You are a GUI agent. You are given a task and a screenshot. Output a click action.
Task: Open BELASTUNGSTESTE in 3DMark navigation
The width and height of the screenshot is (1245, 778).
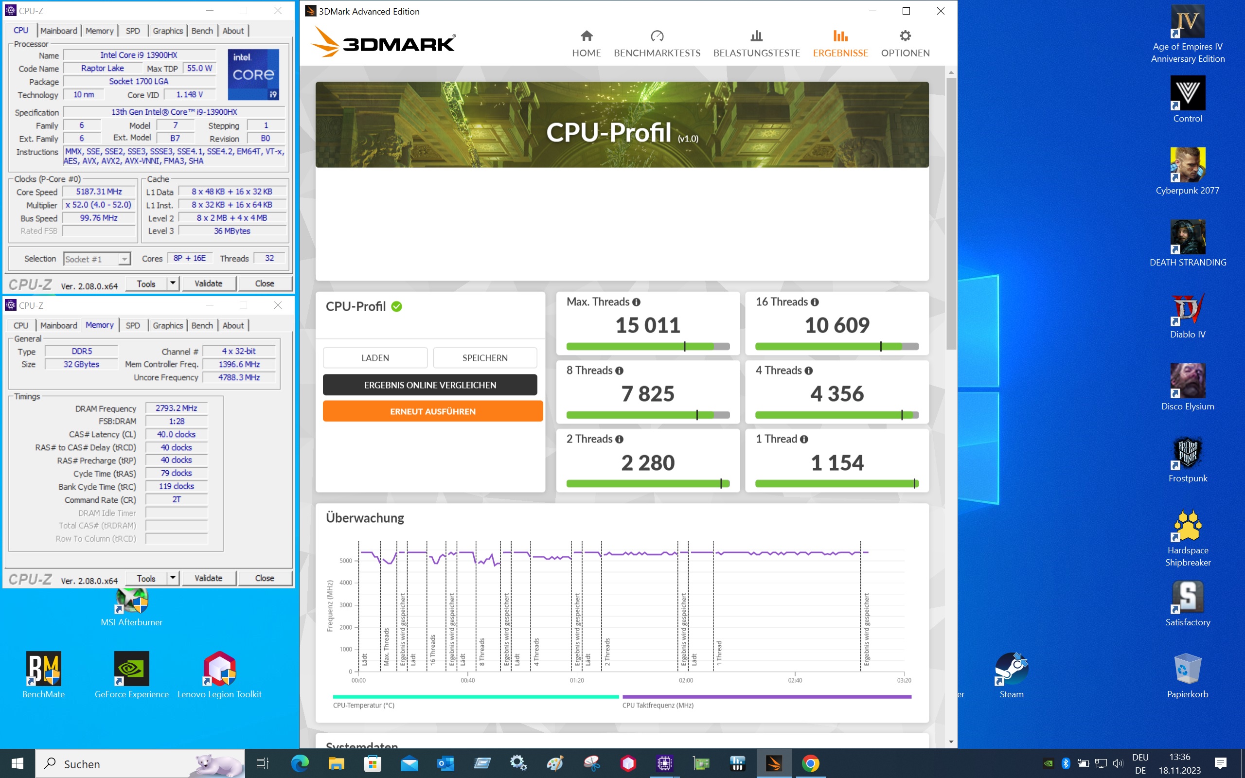click(756, 44)
